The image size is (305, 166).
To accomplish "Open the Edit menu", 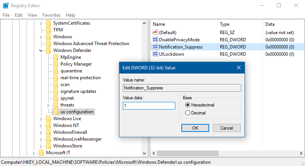I will 19,15.
